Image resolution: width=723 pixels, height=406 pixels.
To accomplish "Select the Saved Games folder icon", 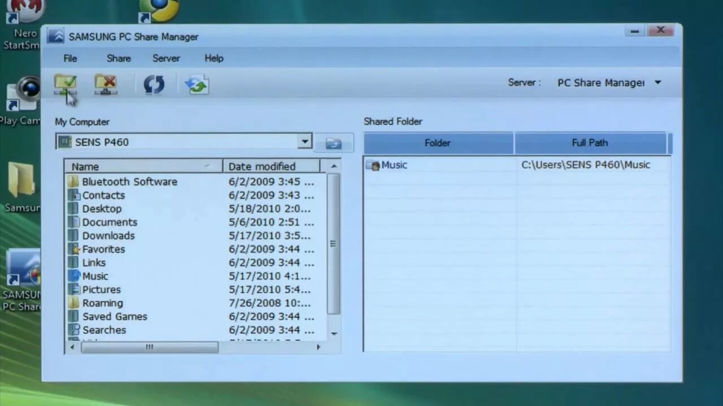I will pos(73,317).
